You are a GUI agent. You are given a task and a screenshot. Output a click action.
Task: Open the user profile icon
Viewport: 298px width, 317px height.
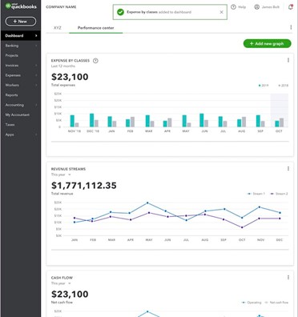256,7
